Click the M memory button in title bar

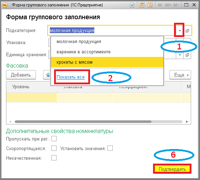160,5
